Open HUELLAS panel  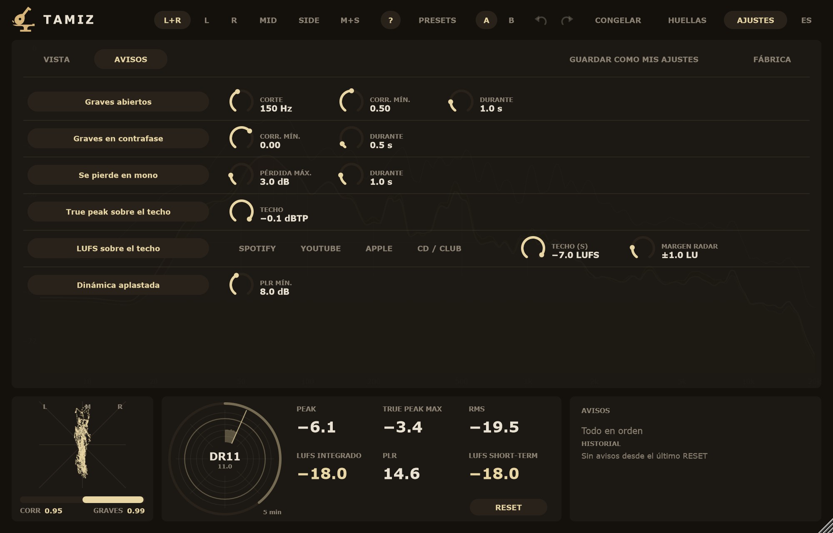pos(687,20)
